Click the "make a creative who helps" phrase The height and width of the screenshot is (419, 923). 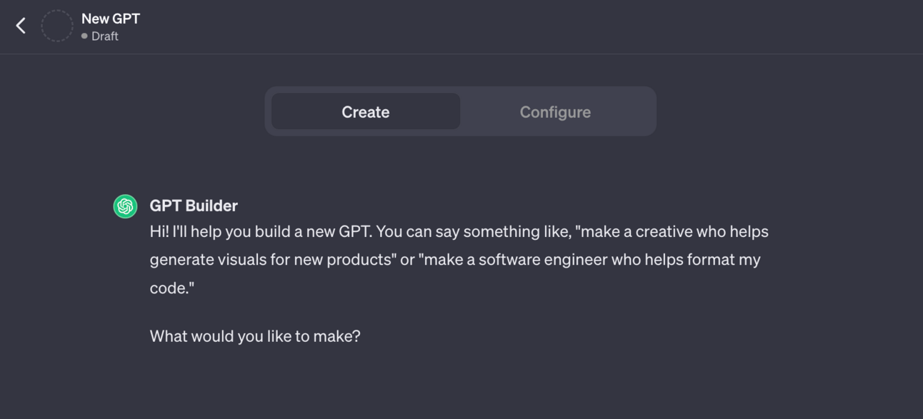(675, 232)
